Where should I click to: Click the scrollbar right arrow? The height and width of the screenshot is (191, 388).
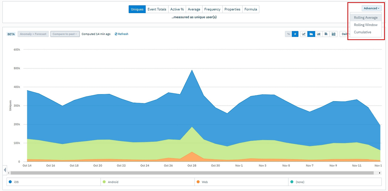[x=380, y=173]
